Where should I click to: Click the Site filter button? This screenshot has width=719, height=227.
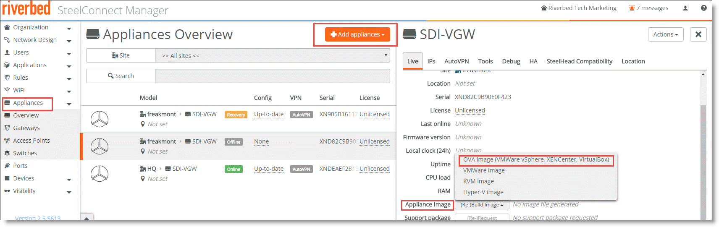121,55
